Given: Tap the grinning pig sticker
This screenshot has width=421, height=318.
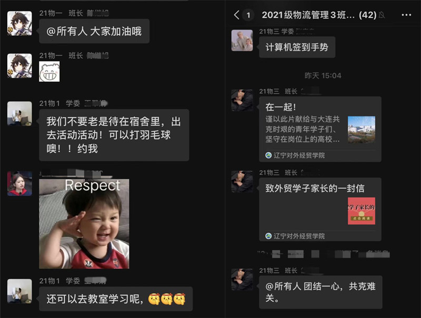Looking at the screenshot, I should [x=49, y=71].
